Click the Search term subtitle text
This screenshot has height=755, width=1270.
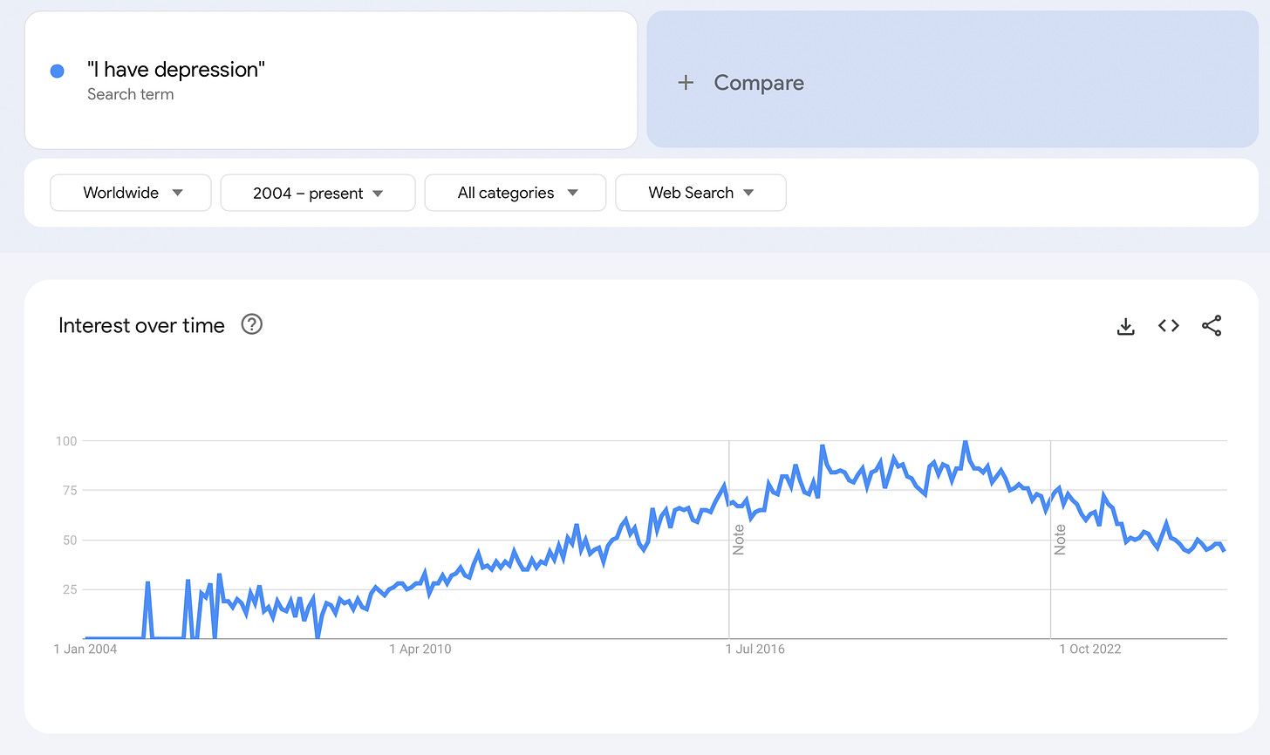(131, 94)
